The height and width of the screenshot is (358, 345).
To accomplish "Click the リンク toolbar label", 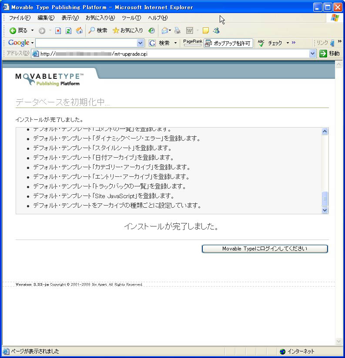I will coord(322,43).
